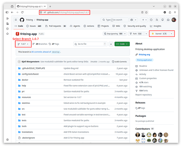Open the browser sidebar history clock icon
Viewport: 182px width, 147px height.
coord(7,29)
